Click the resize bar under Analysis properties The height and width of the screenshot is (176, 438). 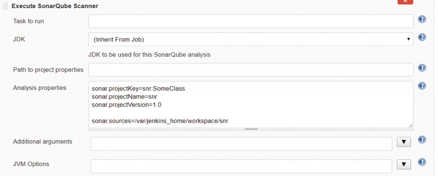[x=251, y=129]
